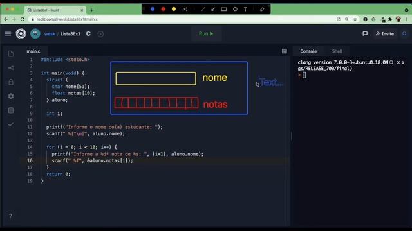This screenshot has width=412, height=231.
Task: Open the wesk user avatar
Action: click(35, 33)
